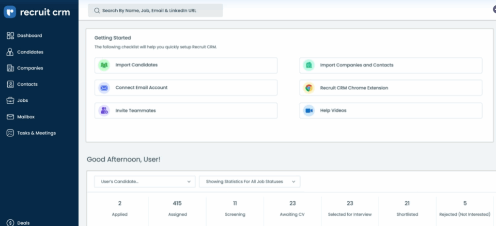Focus the search by name, job, email field

(x=155, y=11)
